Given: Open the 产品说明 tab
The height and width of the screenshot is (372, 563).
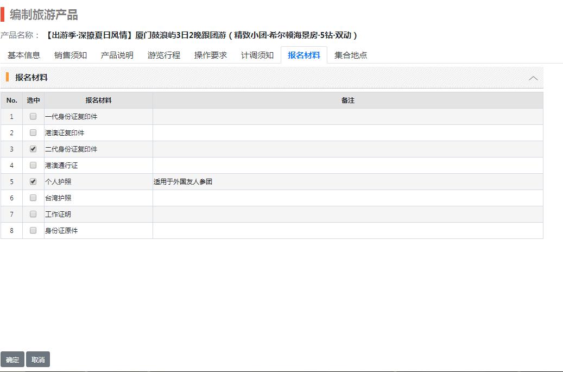Looking at the screenshot, I should pyautogui.click(x=117, y=55).
